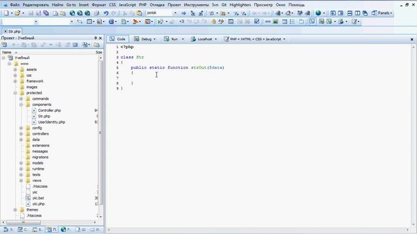Select the migrations folder
This screenshot has width=417, height=234.
[x=40, y=157]
